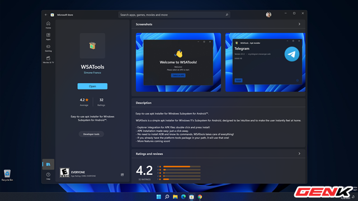358x201 pixels.
Task: Go back using the Store back arrow
Action: coord(46,15)
